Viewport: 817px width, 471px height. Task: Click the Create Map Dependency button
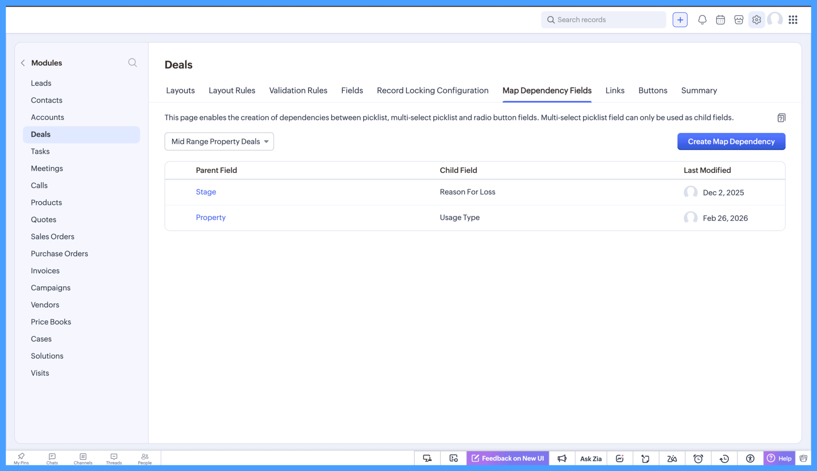(x=731, y=141)
